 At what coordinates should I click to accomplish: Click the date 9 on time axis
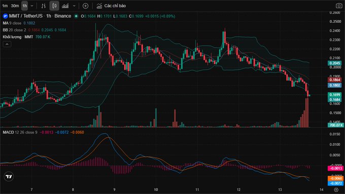click(115, 189)
